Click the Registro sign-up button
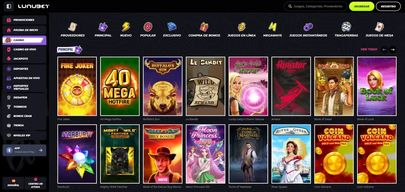The image size is (405, 192). click(x=388, y=6)
